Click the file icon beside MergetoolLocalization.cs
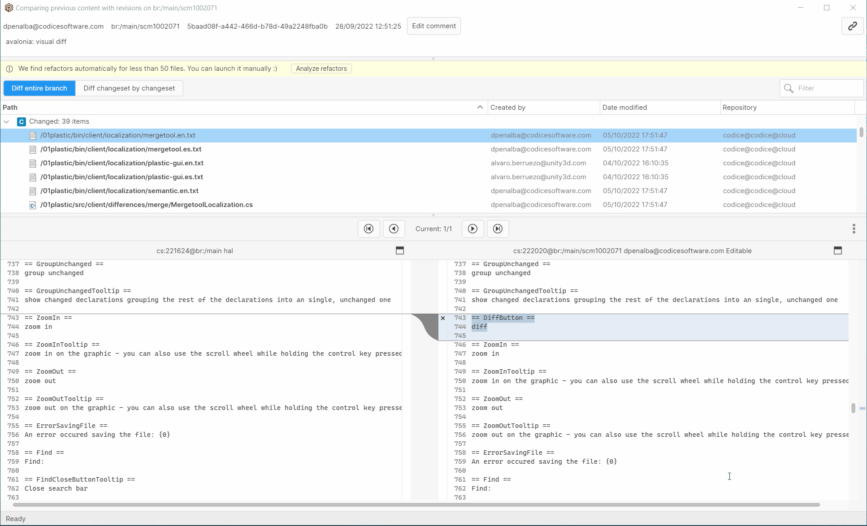This screenshot has height=526, width=867. tap(32, 205)
